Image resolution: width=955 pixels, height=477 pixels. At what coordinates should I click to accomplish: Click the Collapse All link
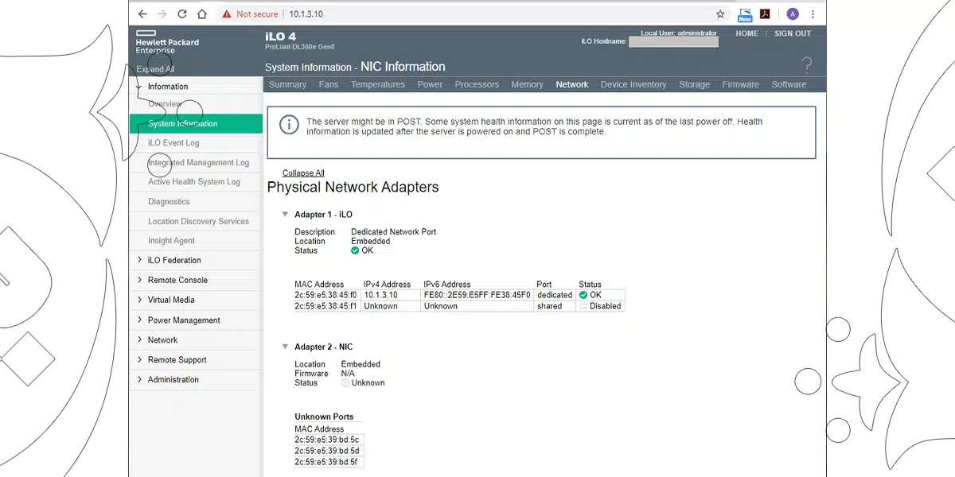pos(303,173)
